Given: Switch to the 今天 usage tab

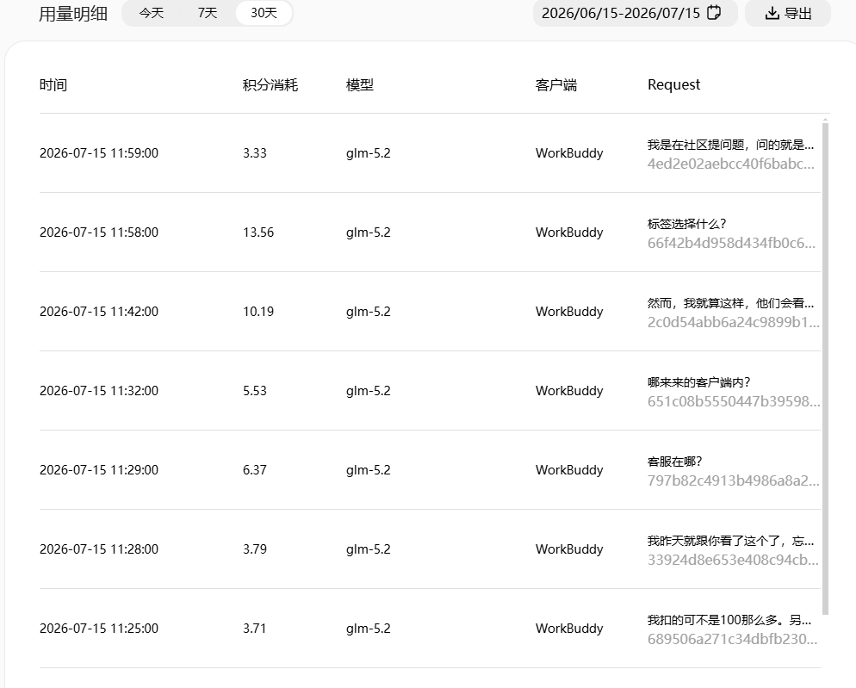Looking at the screenshot, I should pyautogui.click(x=152, y=13).
